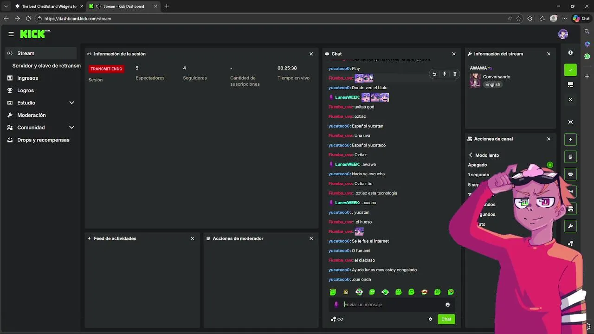Insert the halo green emote
The width and height of the screenshot is (594, 334).
click(333, 292)
